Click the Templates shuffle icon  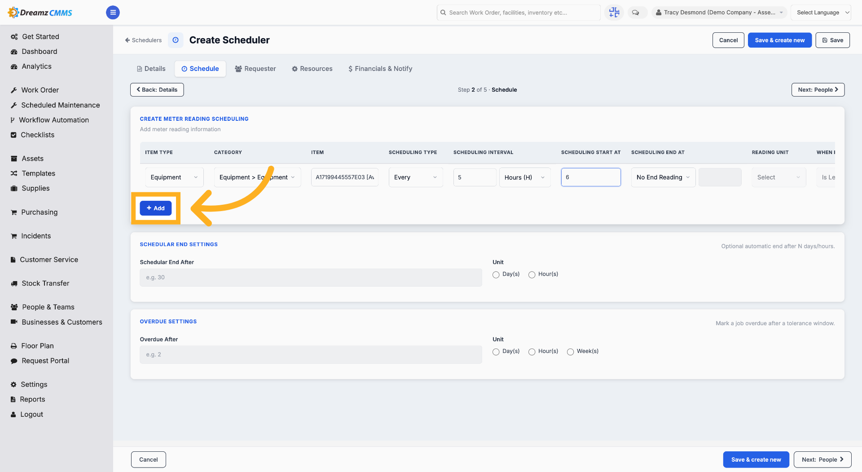pos(14,173)
